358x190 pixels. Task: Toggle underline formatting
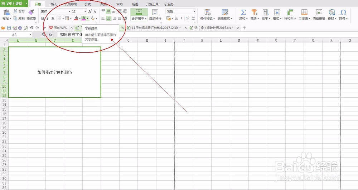pos(53,18)
